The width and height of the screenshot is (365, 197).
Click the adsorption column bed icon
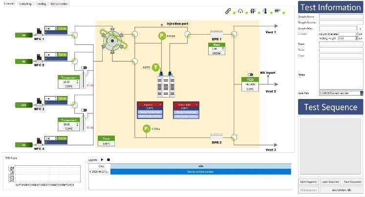[166, 86]
